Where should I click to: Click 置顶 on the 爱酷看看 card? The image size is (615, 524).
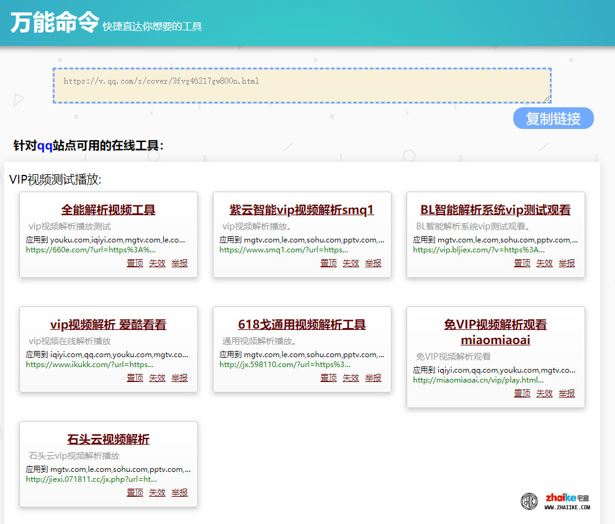click(135, 378)
